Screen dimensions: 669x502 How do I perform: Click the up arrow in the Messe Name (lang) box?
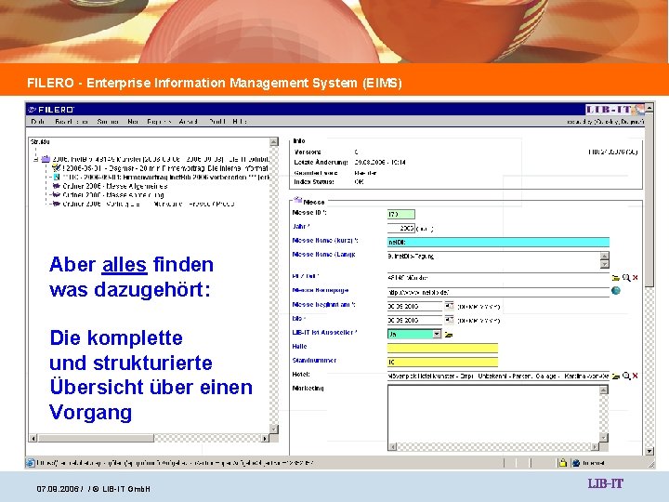pos(604,257)
